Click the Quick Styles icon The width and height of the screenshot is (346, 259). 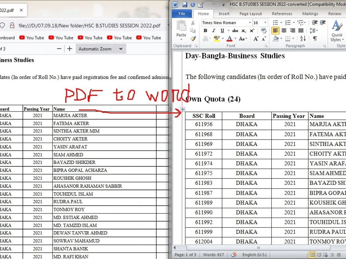[x=337, y=31]
